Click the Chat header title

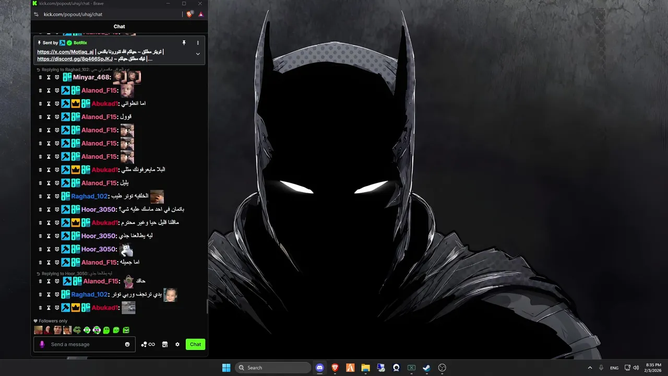tap(120, 27)
